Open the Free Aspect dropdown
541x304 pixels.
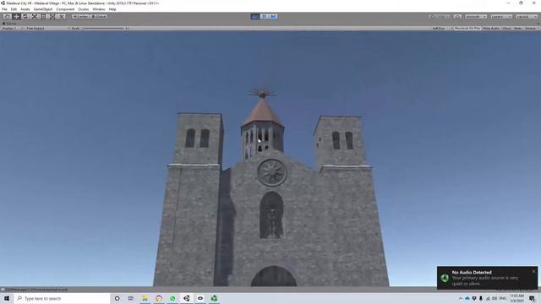coord(47,28)
